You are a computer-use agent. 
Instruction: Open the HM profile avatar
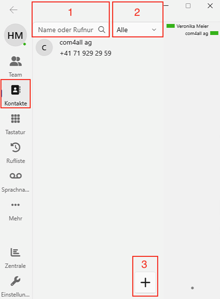[16, 35]
